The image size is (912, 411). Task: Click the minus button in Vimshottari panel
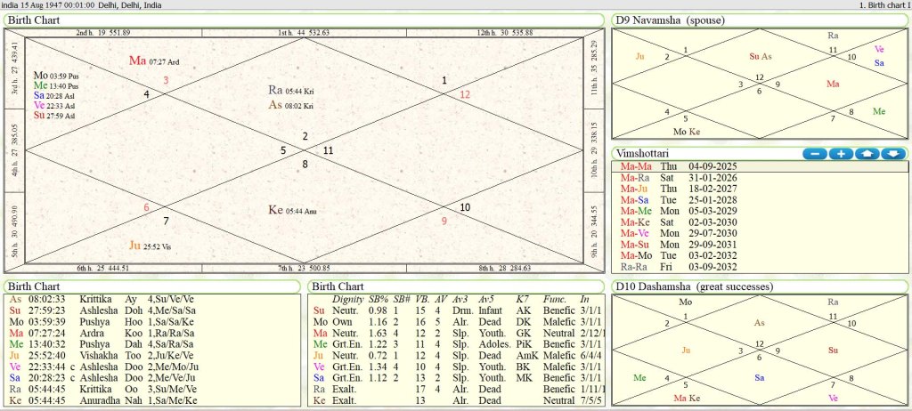pos(815,153)
